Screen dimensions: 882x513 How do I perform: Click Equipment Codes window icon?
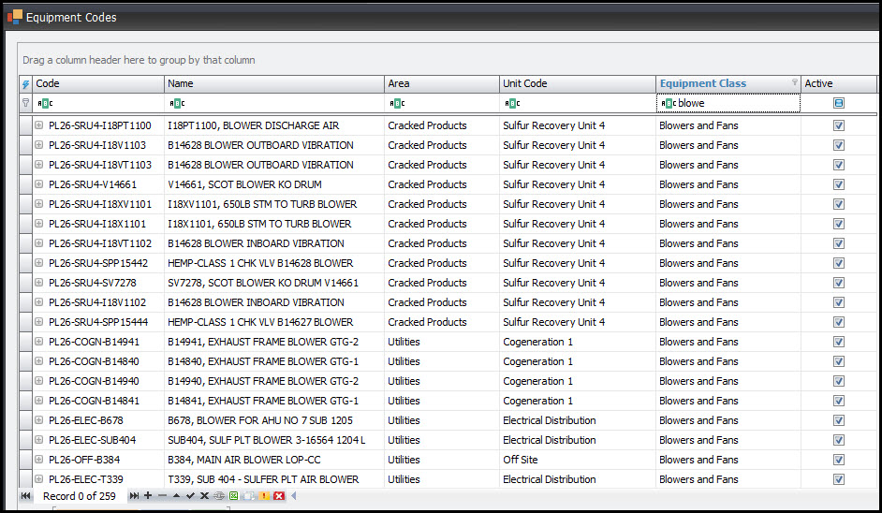15,17
